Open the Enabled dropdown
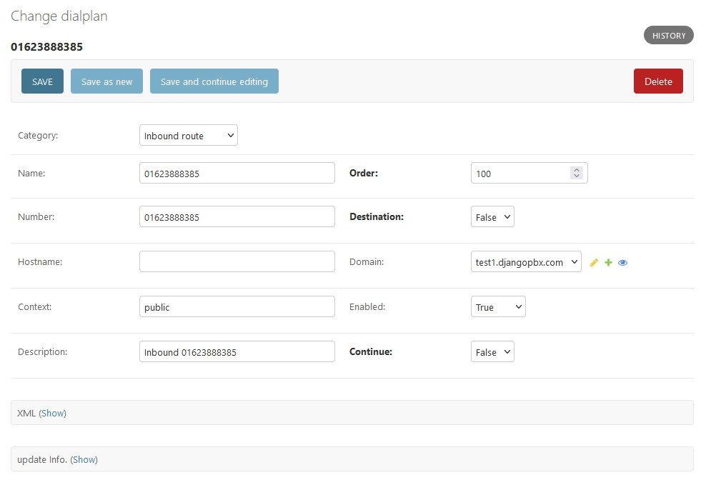This screenshot has width=706, height=485. [498, 307]
